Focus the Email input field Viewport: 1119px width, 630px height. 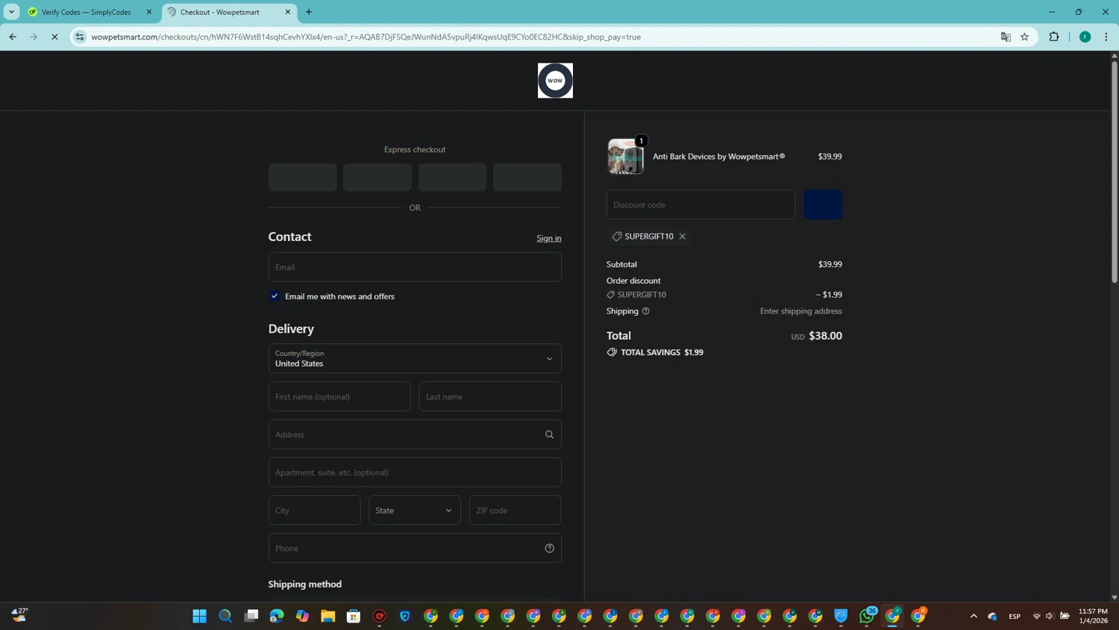(415, 267)
